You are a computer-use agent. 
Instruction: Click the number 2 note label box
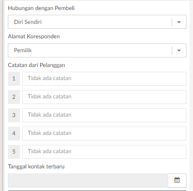[14, 97]
